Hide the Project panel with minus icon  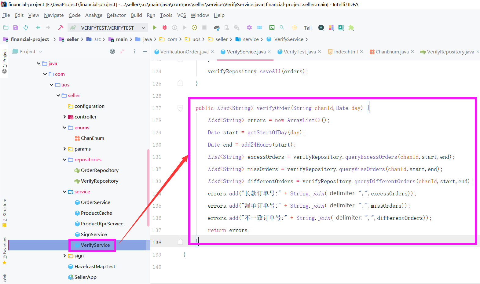point(145,52)
